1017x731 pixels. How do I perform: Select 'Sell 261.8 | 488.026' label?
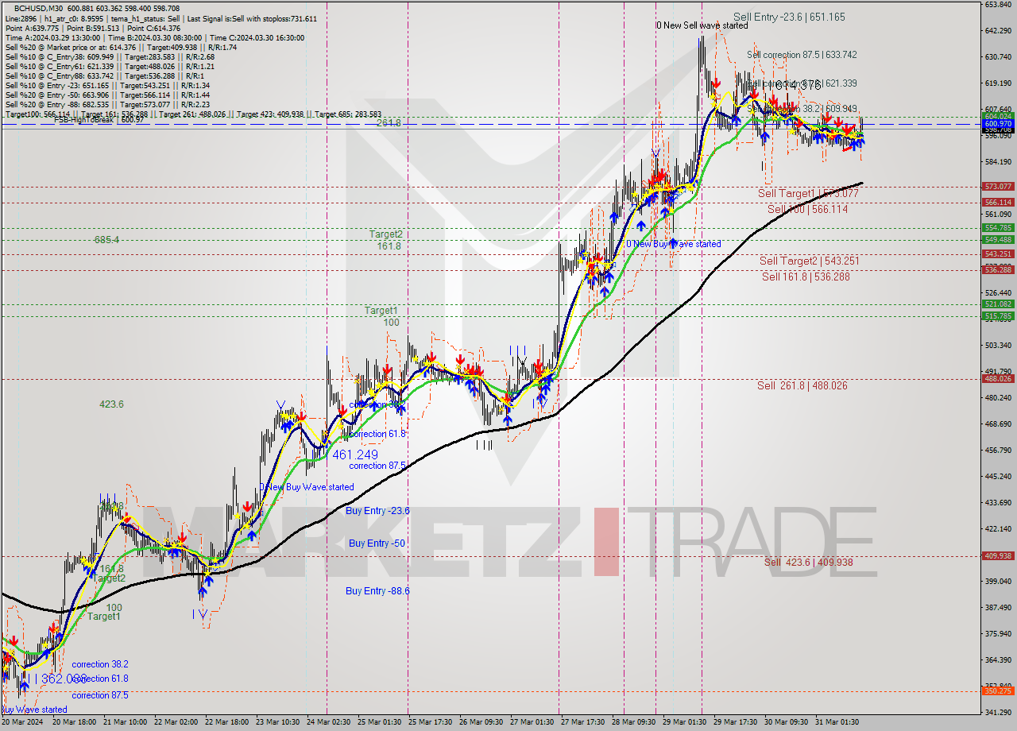click(802, 385)
